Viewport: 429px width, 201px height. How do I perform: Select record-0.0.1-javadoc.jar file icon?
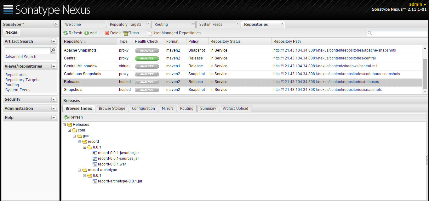[95, 153]
